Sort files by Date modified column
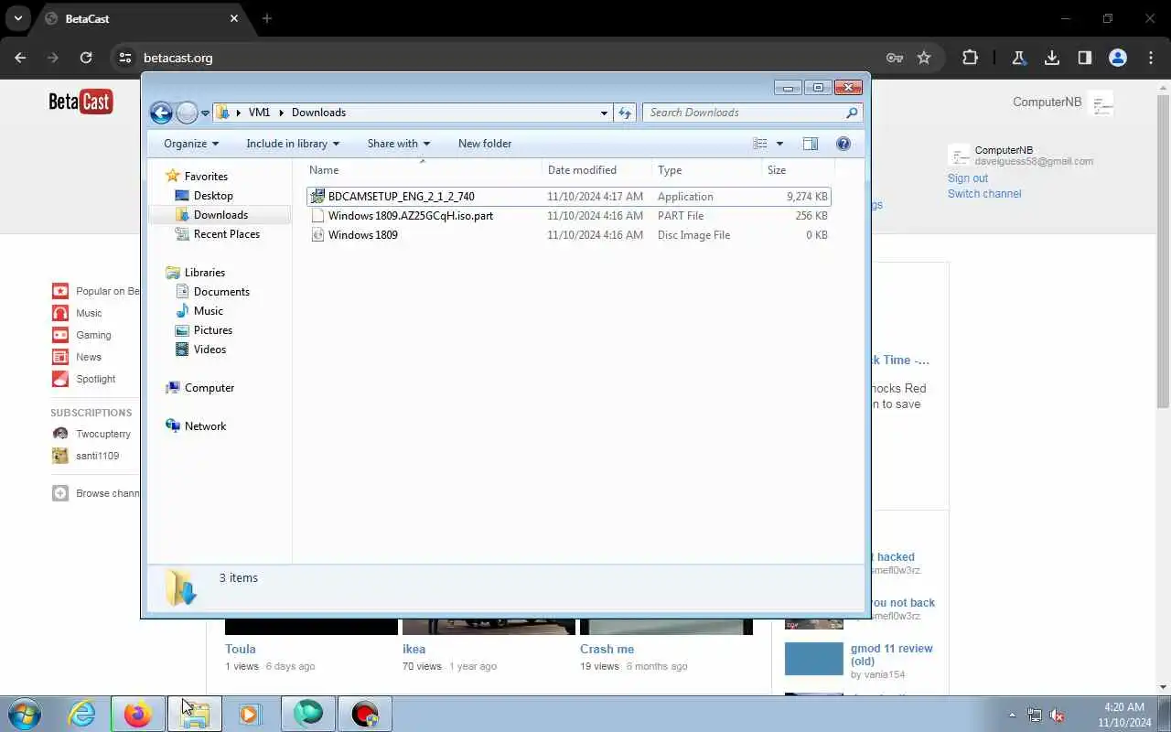This screenshot has width=1171, height=732. tap(596, 170)
